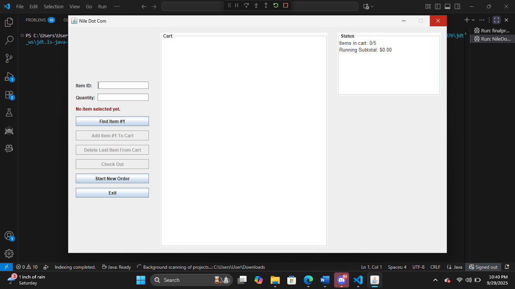Step over in debug toolbar
This screenshot has width=515, height=289.
(247, 5)
